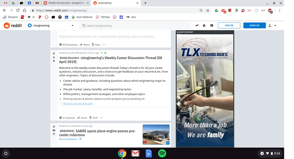The image size is (294, 159).
Task: Reload the Reddit page
Action: point(18,10)
